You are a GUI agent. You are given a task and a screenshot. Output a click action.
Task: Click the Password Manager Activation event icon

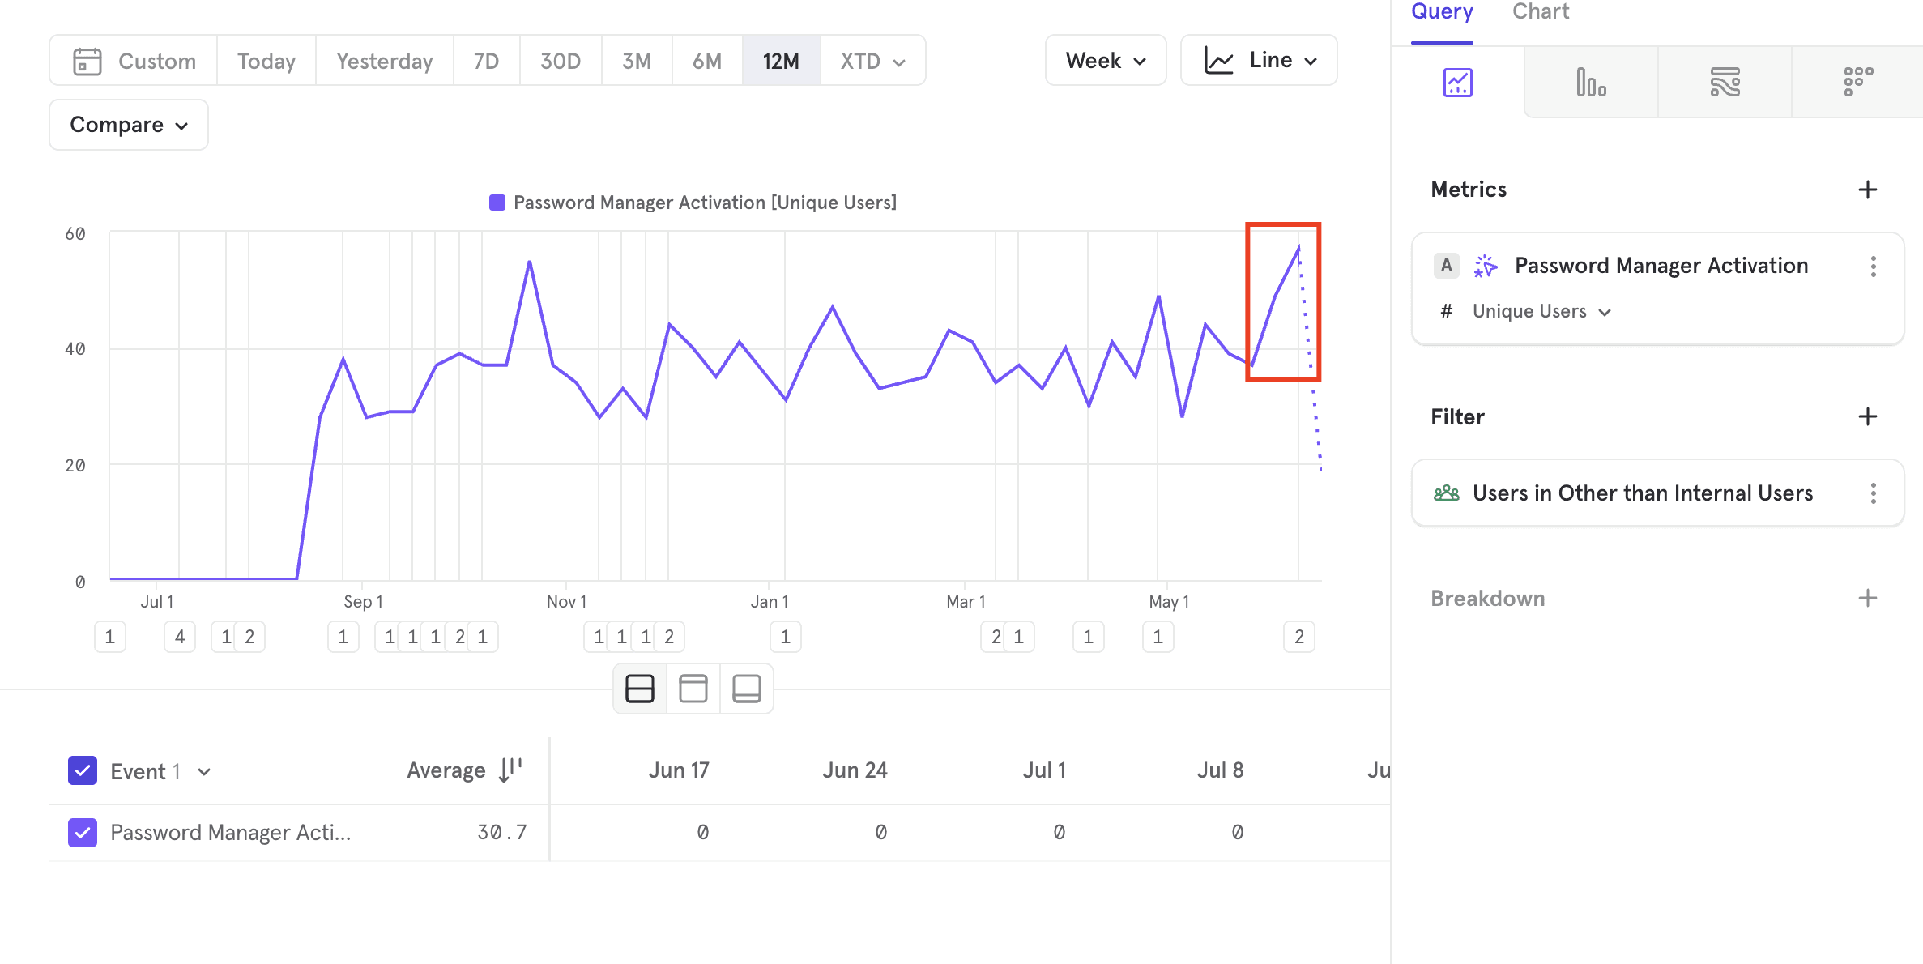click(x=1486, y=266)
